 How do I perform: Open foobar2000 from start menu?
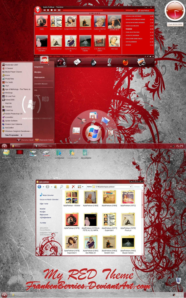pyautogui.click(x=17, y=100)
